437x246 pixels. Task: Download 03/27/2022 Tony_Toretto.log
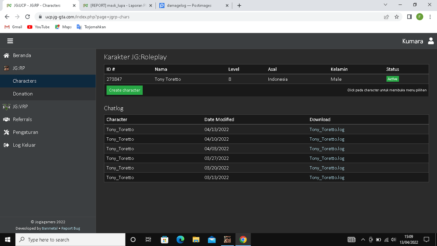pyautogui.click(x=327, y=158)
